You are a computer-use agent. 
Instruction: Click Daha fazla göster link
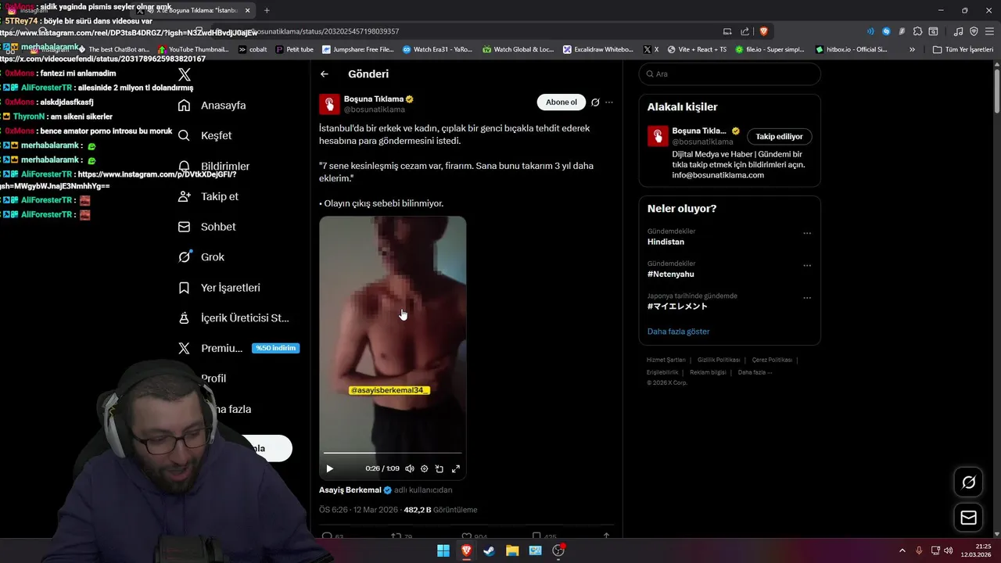(678, 332)
